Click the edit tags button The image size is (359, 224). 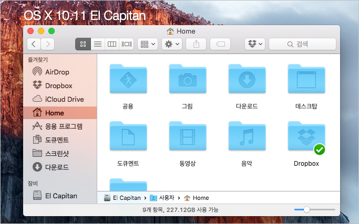coord(220,44)
